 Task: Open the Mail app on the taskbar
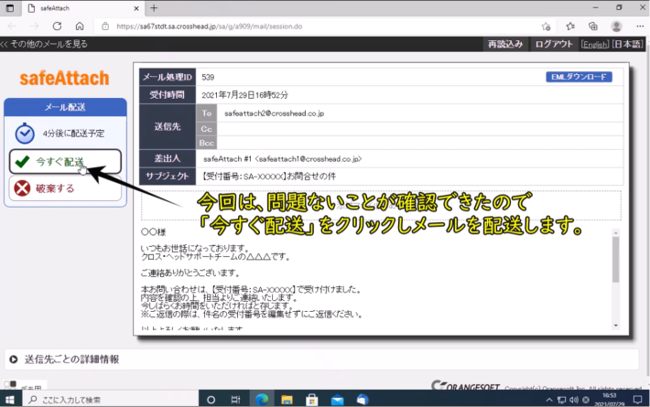tap(338, 400)
